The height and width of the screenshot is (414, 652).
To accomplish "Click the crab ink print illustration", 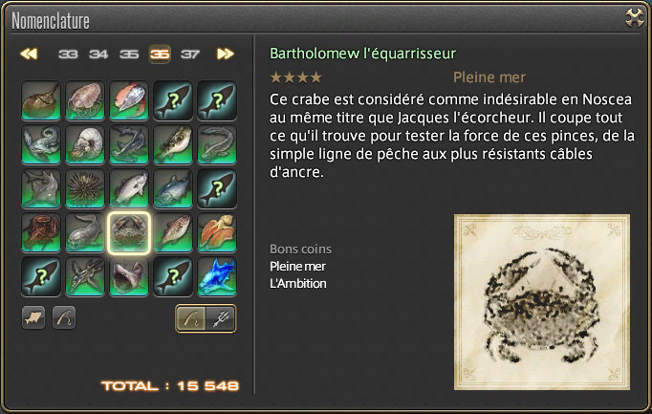I will pos(542,302).
